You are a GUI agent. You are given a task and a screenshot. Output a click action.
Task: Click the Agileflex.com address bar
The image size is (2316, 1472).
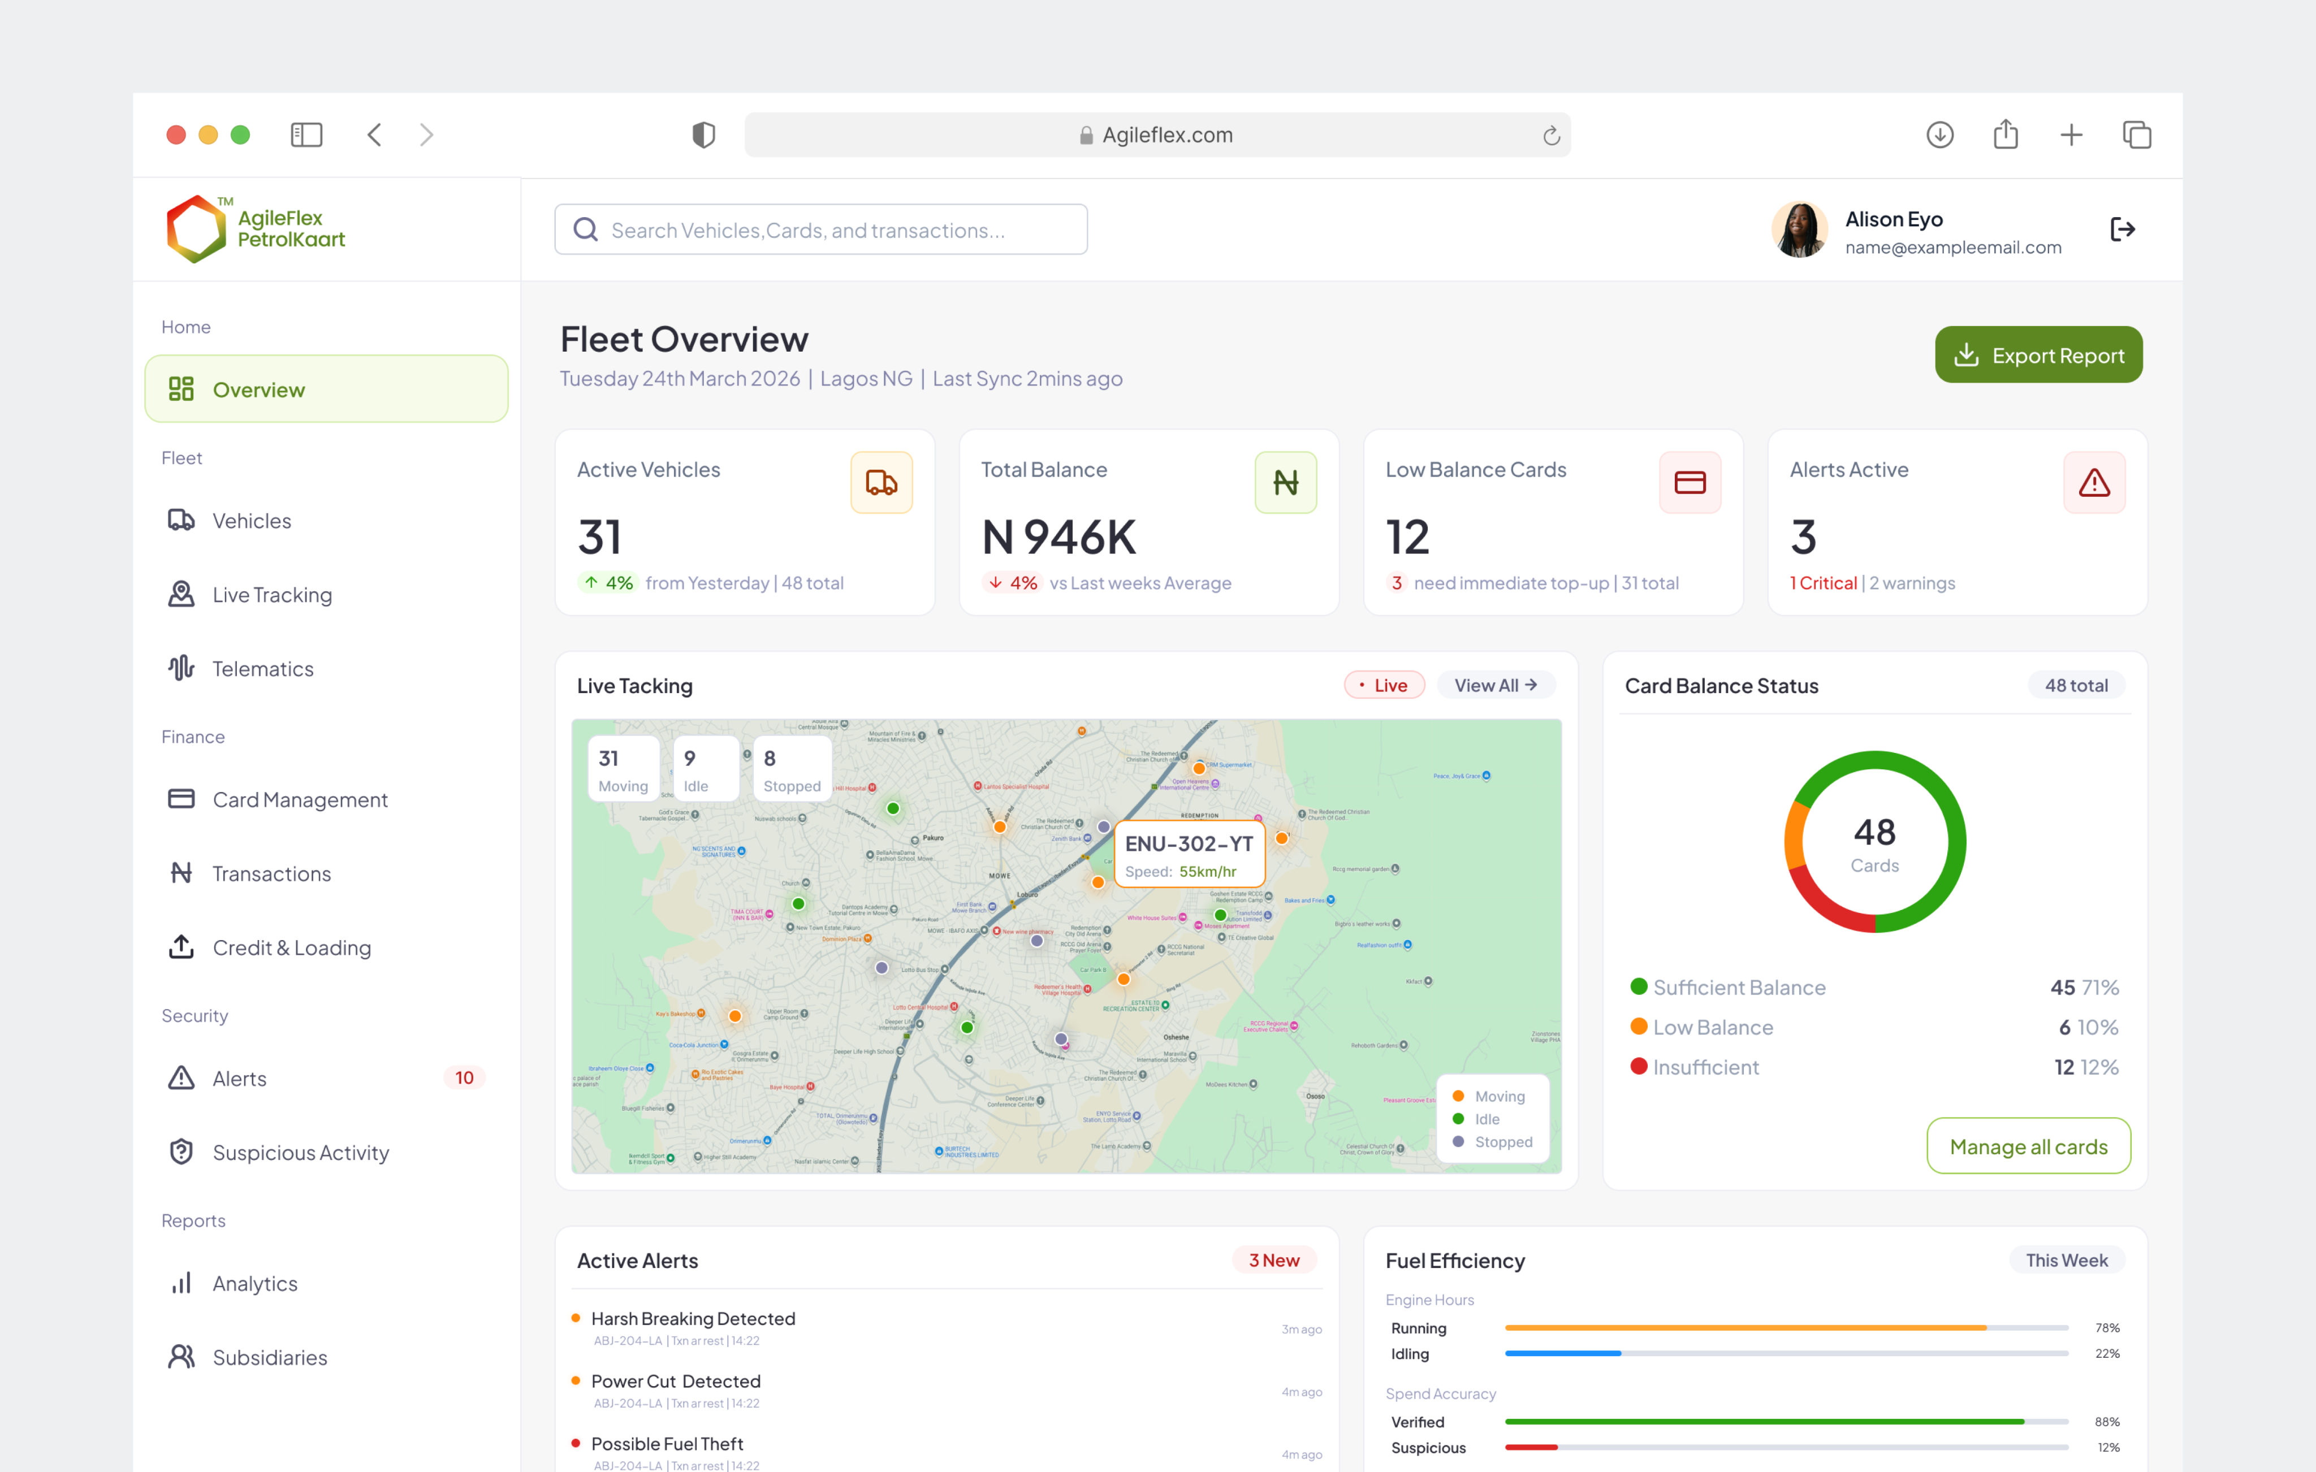[1157, 135]
